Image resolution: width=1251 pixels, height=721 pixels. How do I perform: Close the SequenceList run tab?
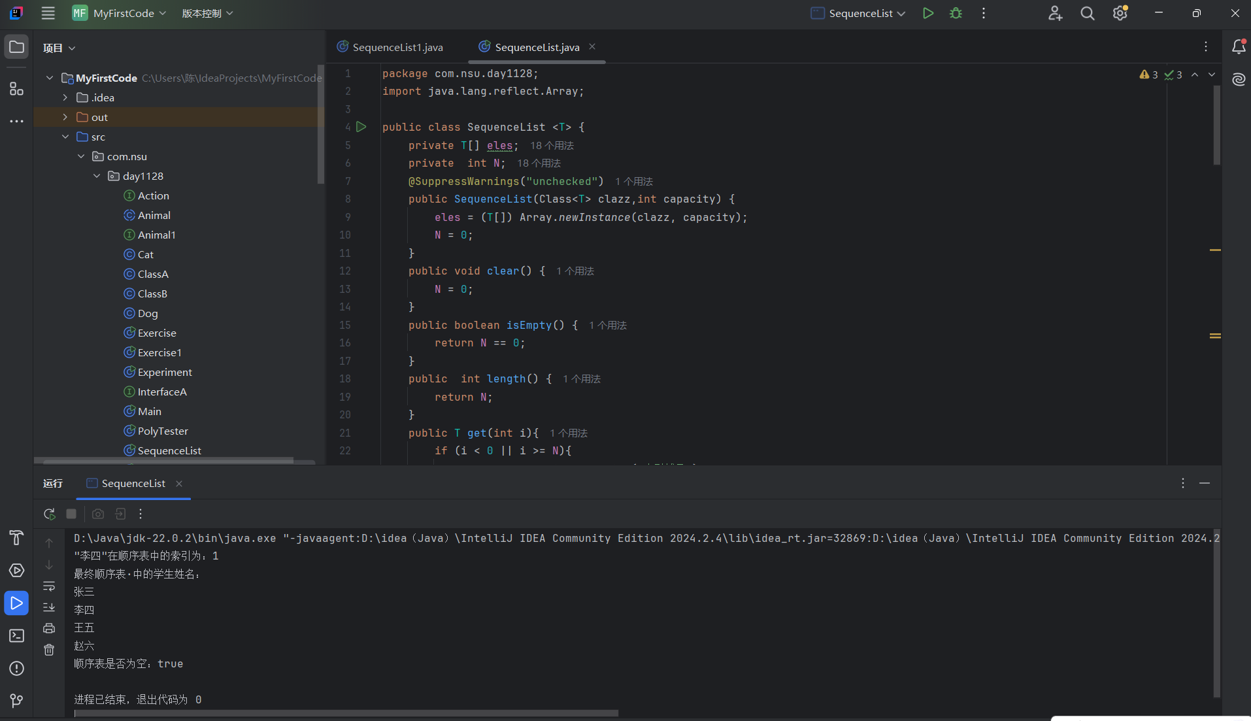[x=179, y=483]
